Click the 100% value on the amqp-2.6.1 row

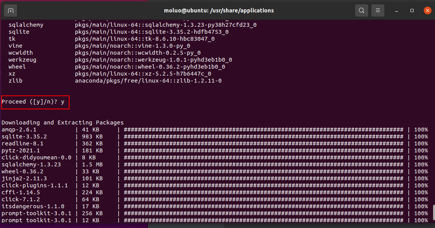pos(421,130)
